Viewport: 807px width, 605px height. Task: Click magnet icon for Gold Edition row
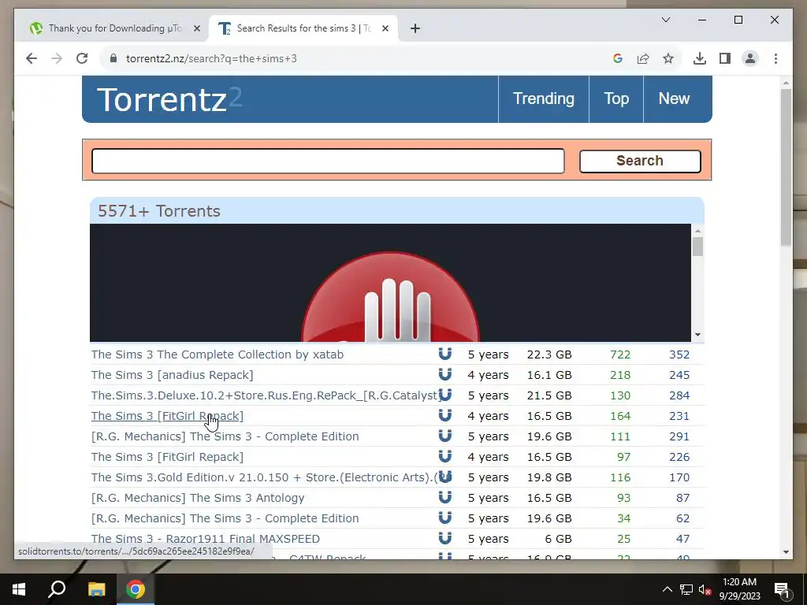click(444, 477)
